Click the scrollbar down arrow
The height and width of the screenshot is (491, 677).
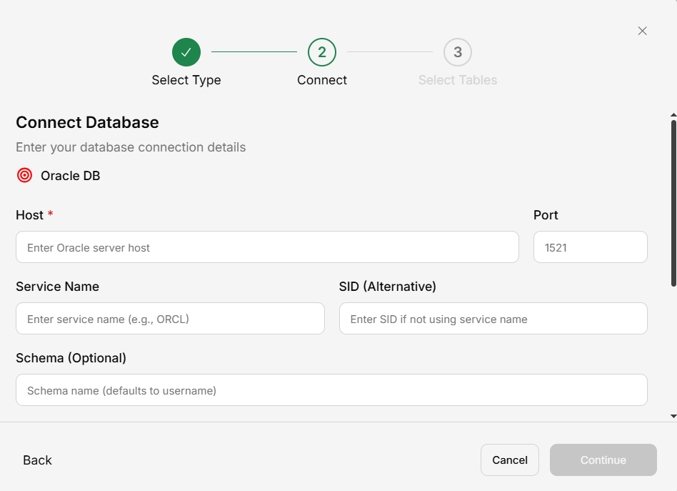tap(673, 415)
